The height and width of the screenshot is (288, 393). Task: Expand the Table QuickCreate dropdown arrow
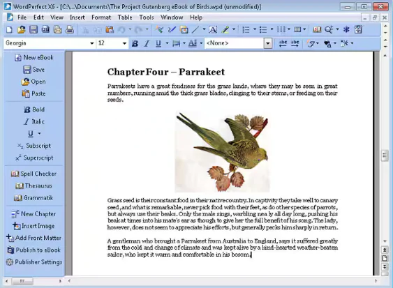(x=304, y=29)
